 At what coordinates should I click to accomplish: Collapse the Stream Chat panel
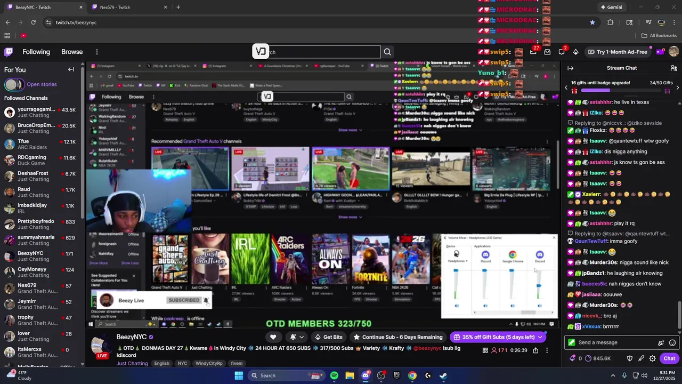click(570, 68)
